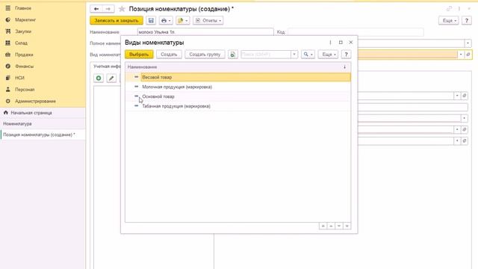
Task: Open help with ? on the main form
Action: (466, 20)
